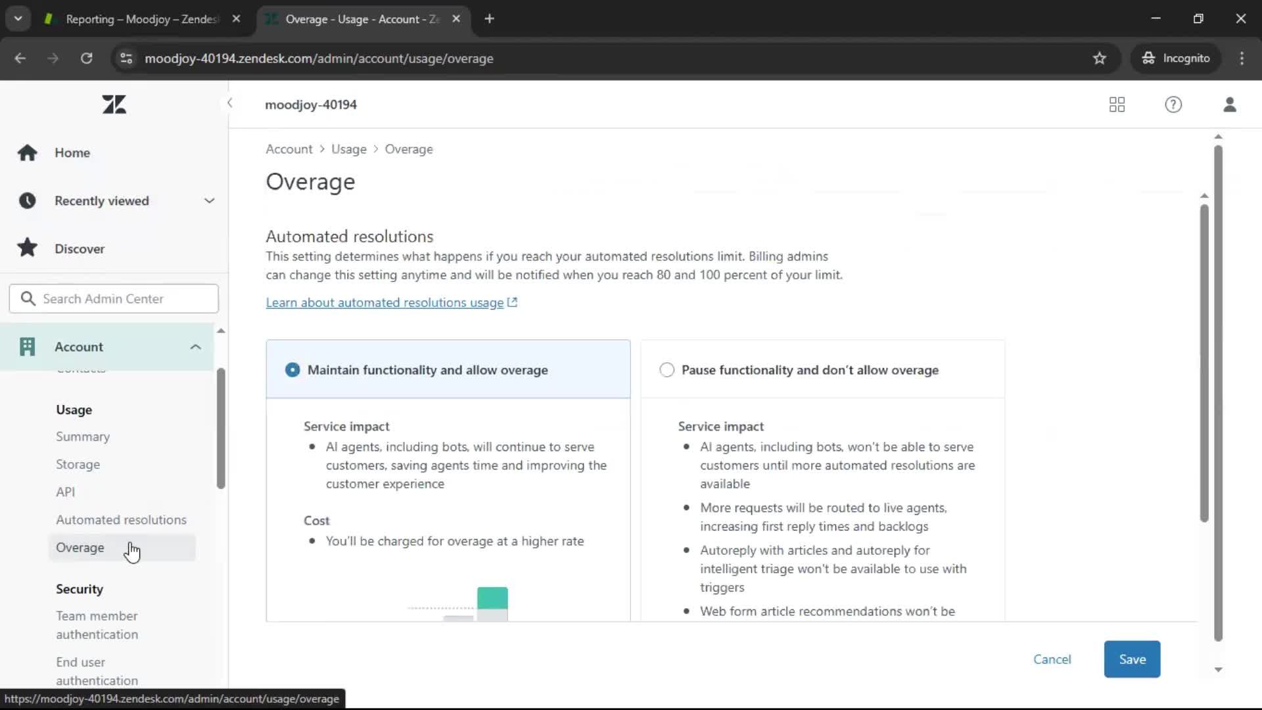Click the Usage section heading in sidebar
The height and width of the screenshot is (710, 1262).
[x=74, y=410]
